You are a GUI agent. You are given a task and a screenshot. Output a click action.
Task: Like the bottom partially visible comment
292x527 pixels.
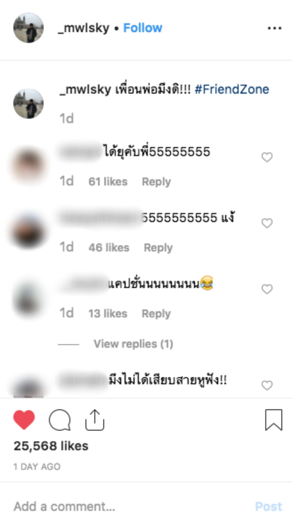point(267,385)
